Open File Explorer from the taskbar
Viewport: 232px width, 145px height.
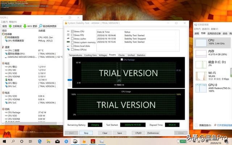pos(49,141)
